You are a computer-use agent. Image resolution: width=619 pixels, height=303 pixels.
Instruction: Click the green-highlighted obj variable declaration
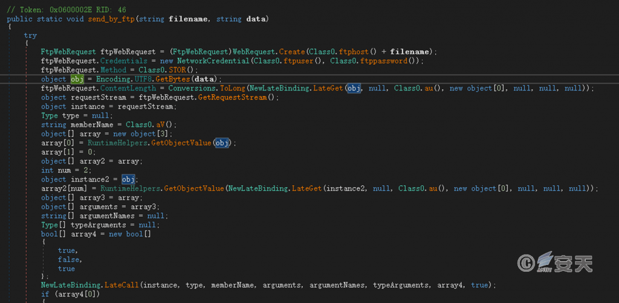(x=78, y=79)
